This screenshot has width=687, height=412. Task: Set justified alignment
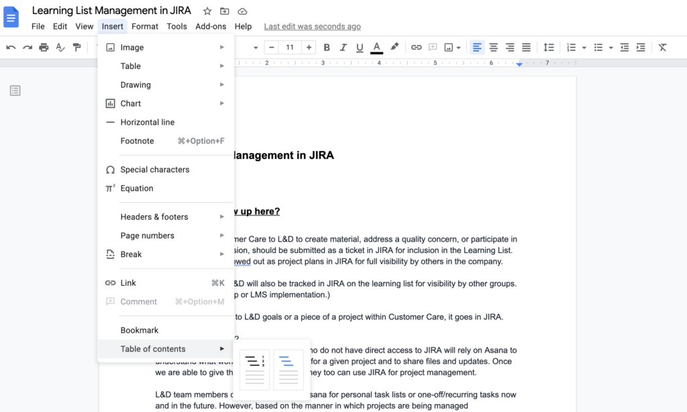[526, 48]
